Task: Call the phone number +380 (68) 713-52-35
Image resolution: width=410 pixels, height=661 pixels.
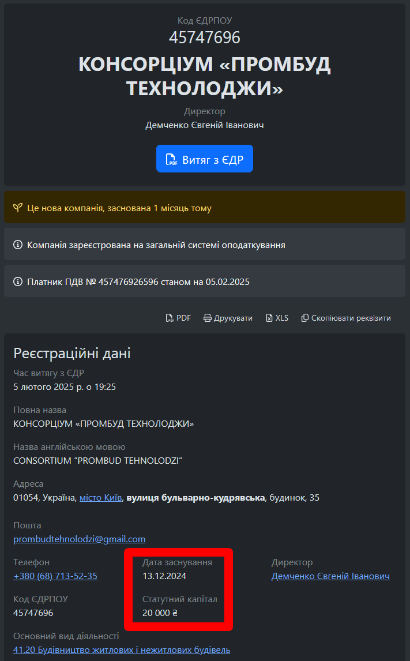Action: (55, 576)
